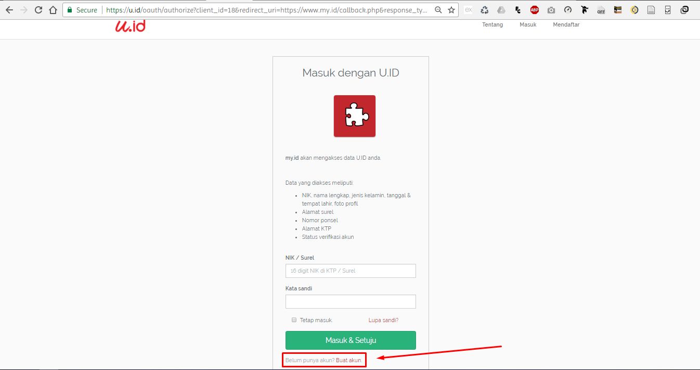Open the Masuk menu item
This screenshot has width=700, height=370.
pos(528,25)
